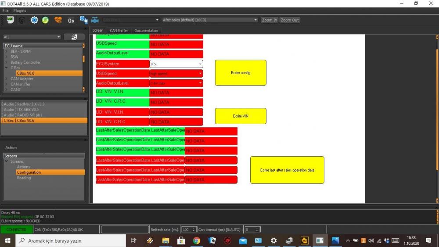Image resolution: width=439 pixels, height=247 pixels.
Task: Select the Reading screen
Action: click(24, 178)
